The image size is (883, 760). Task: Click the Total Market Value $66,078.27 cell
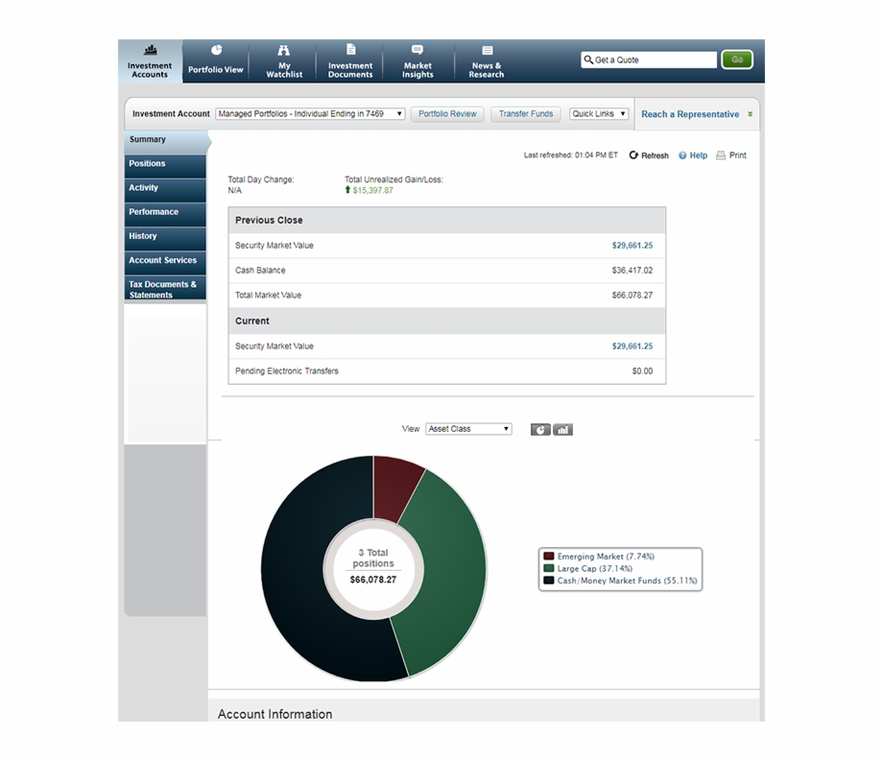(632, 295)
